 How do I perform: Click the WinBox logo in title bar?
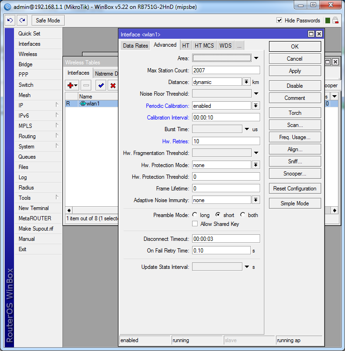click(7, 7)
